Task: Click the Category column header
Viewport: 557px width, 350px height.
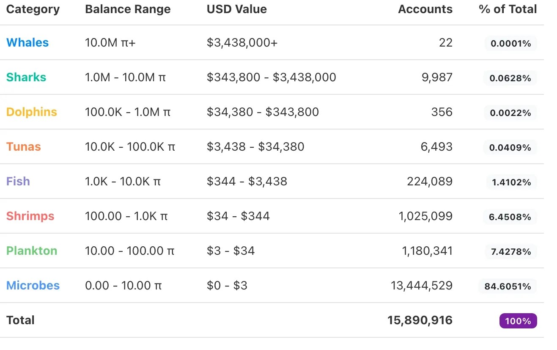Action: [33, 9]
